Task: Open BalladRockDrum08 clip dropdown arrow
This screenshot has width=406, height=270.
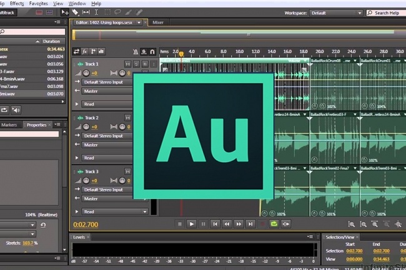Action: 355,60
